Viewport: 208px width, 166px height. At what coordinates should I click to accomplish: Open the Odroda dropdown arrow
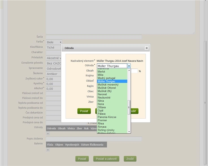[x=129, y=66]
